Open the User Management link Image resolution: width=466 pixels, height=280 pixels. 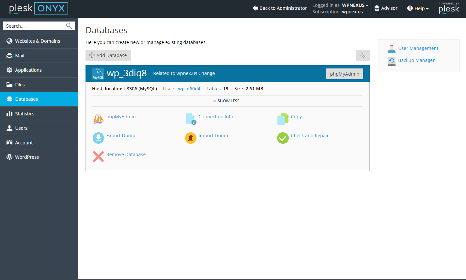click(418, 48)
